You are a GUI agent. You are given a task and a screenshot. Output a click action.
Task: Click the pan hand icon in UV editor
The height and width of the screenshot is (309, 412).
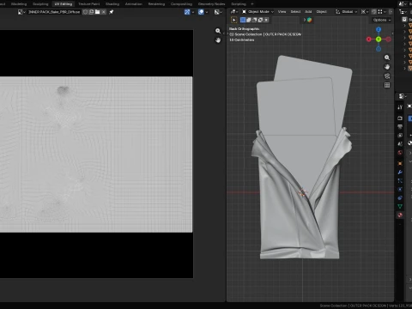coord(218,40)
